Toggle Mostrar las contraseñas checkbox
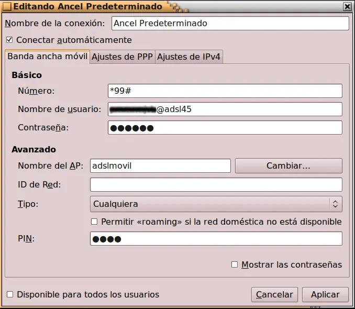 pyautogui.click(x=235, y=264)
